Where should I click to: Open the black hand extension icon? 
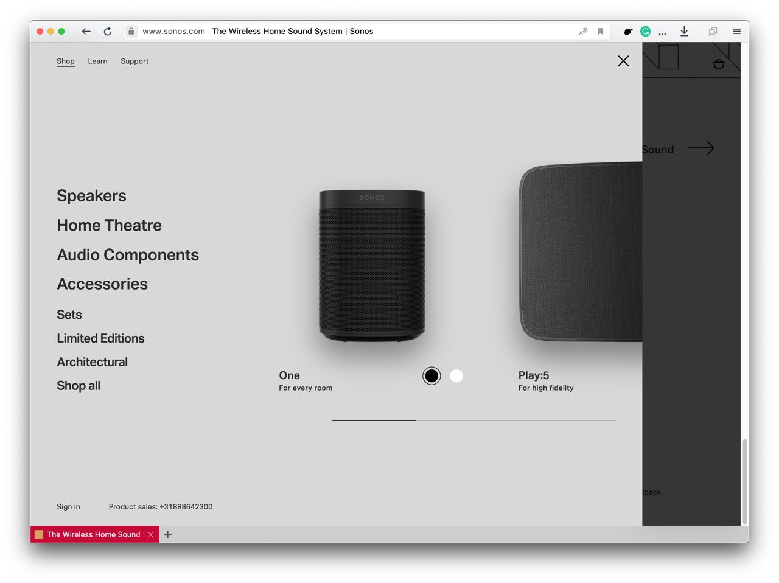click(628, 32)
